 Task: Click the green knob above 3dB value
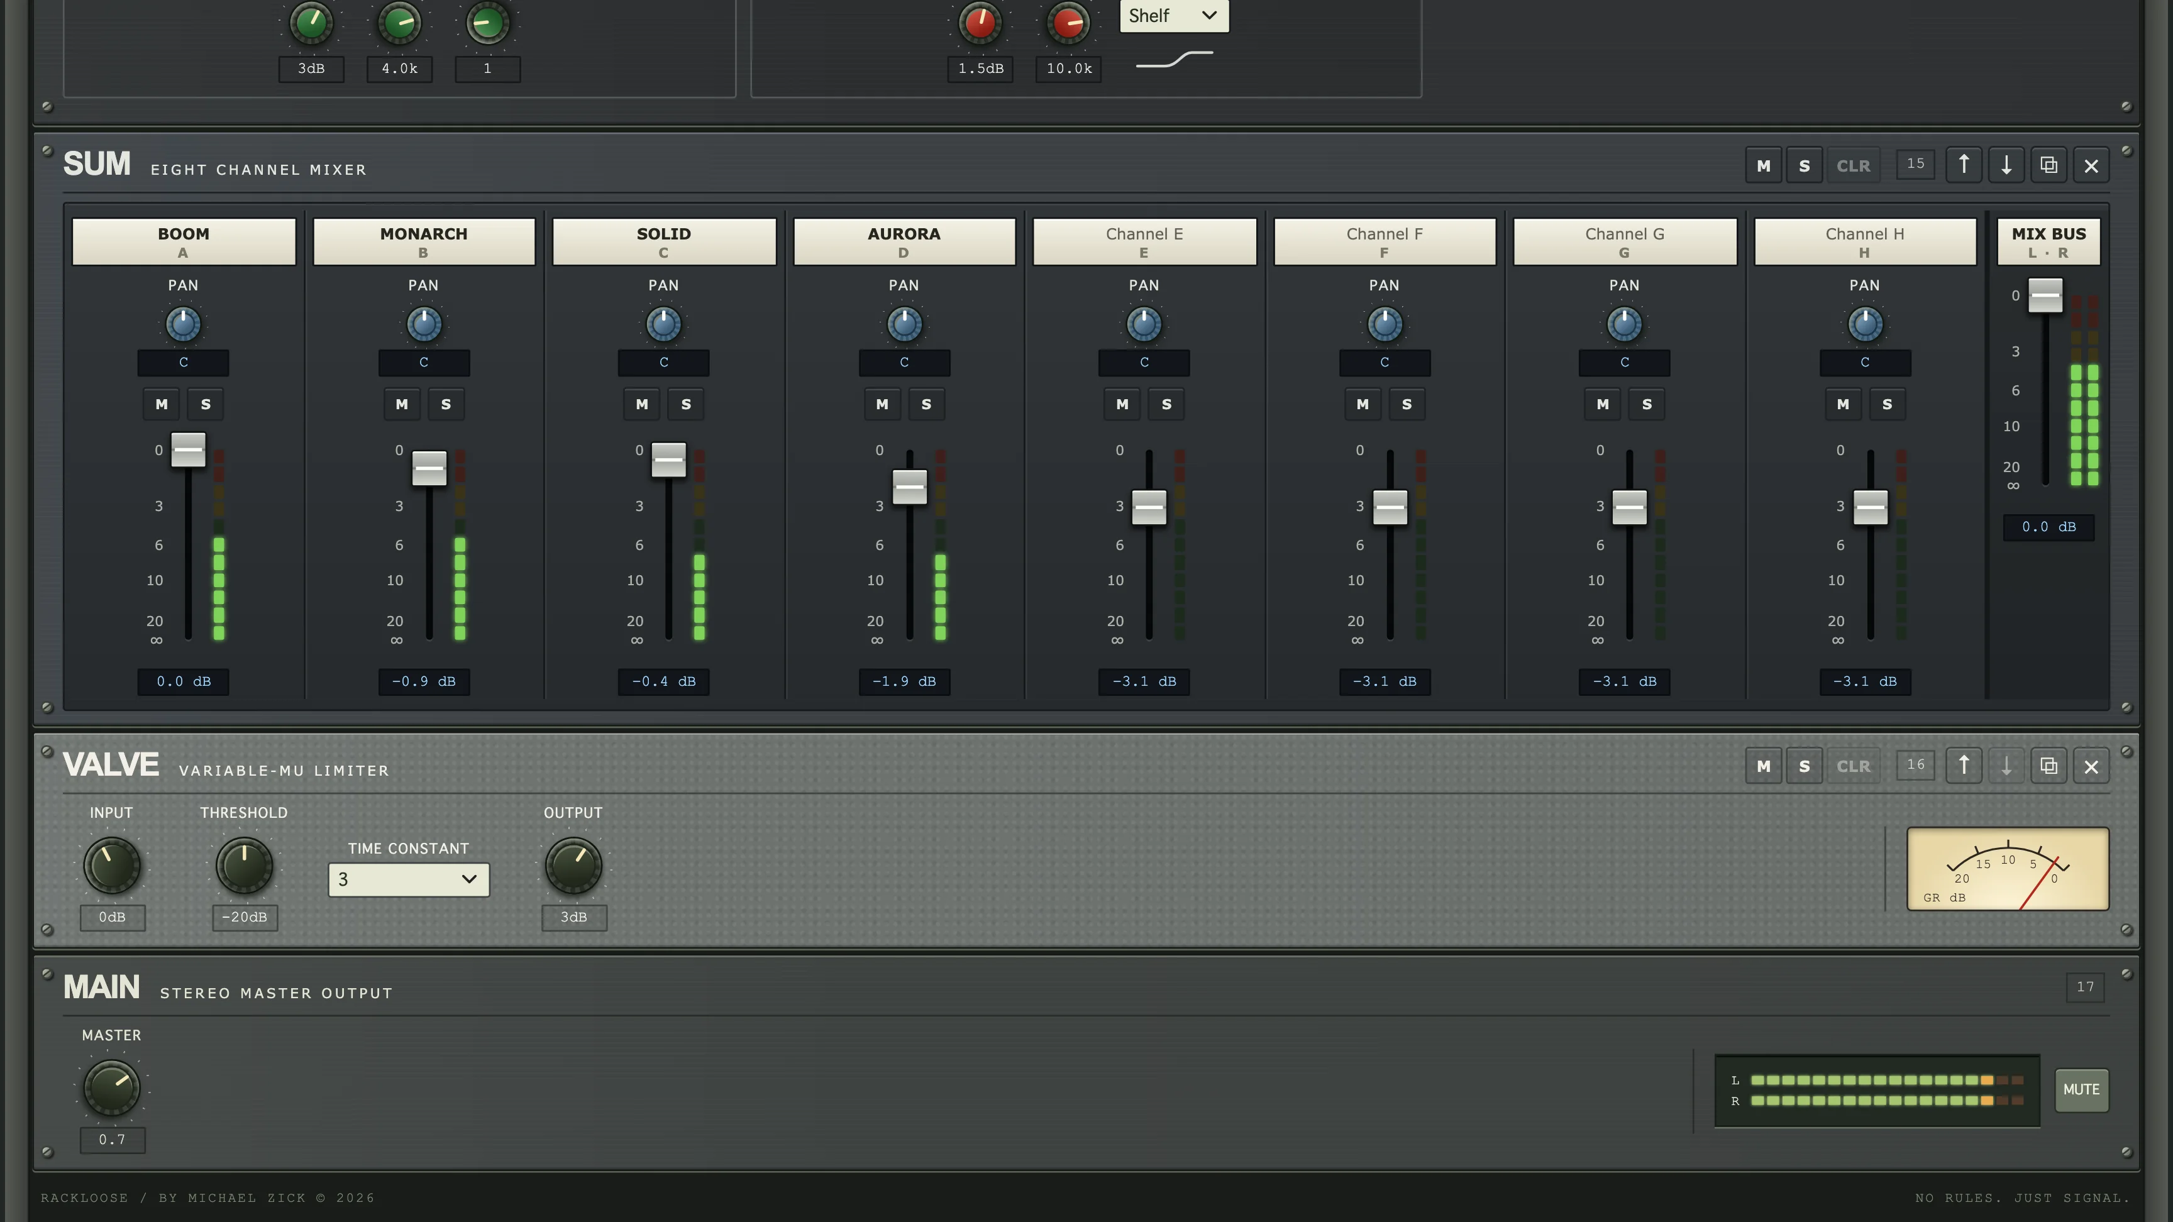tap(311, 22)
